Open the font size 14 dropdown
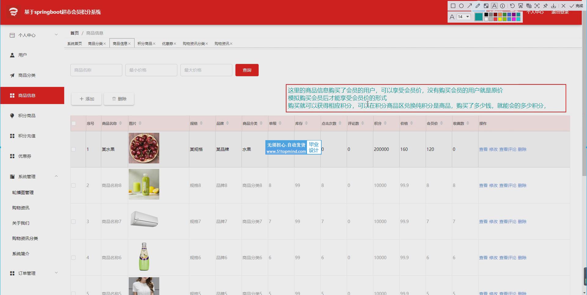587x295 pixels. coord(463,17)
